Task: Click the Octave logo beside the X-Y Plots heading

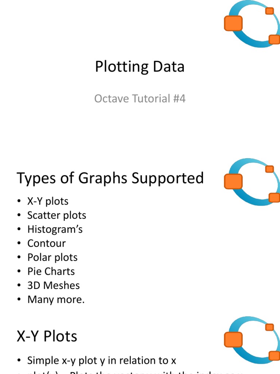Action: coord(252,340)
